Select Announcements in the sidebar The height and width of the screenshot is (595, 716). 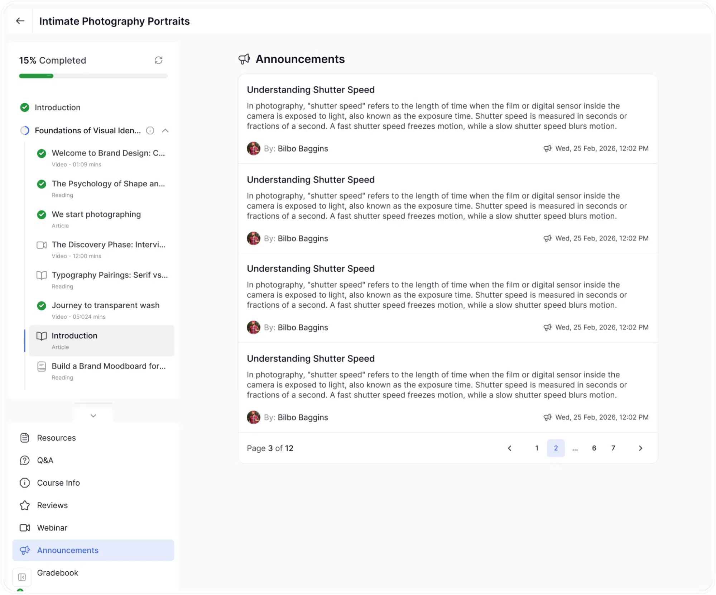[93, 551]
